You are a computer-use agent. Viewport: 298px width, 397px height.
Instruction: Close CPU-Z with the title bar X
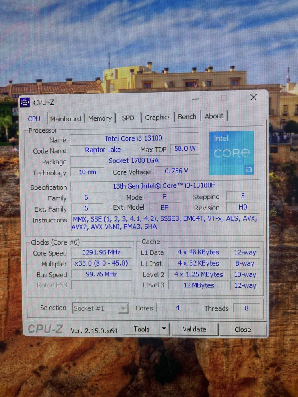(253, 97)
